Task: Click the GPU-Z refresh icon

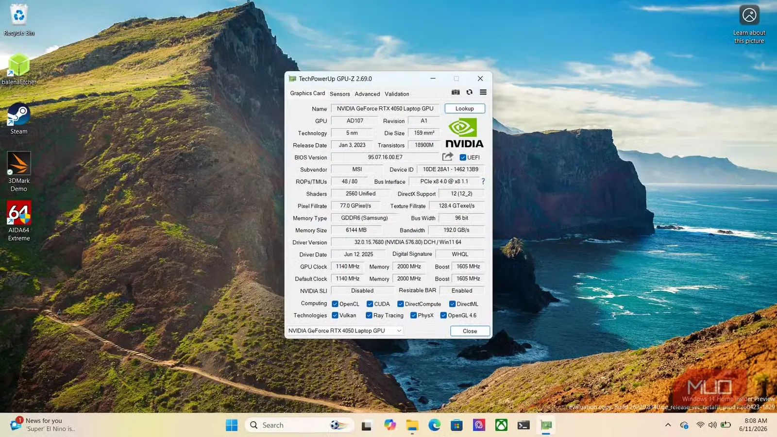Action: [469, 92]
